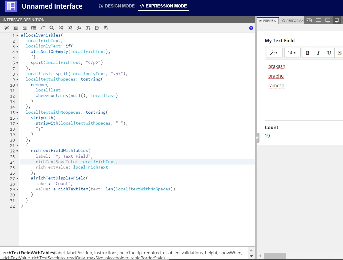Click the magic wand format-expression icon
343x260 pixels.
point(6,28)
